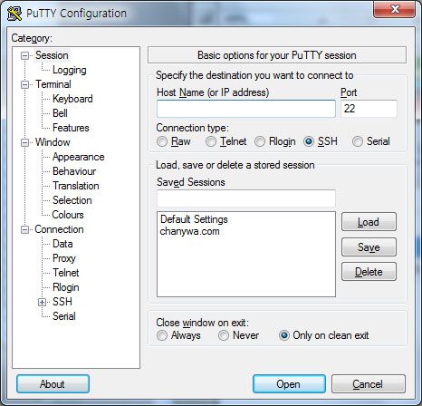422x406 pixels.
Task: Open connection Data settings
Action: tap(62, 244)
